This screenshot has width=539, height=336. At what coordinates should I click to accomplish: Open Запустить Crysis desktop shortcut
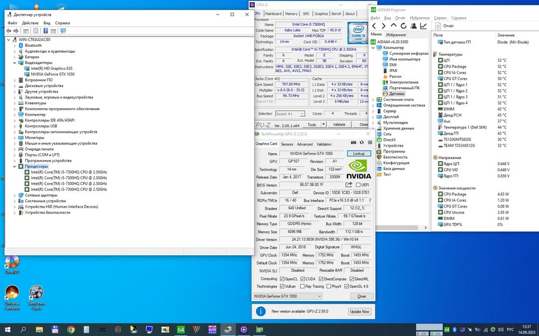point(37,298)
